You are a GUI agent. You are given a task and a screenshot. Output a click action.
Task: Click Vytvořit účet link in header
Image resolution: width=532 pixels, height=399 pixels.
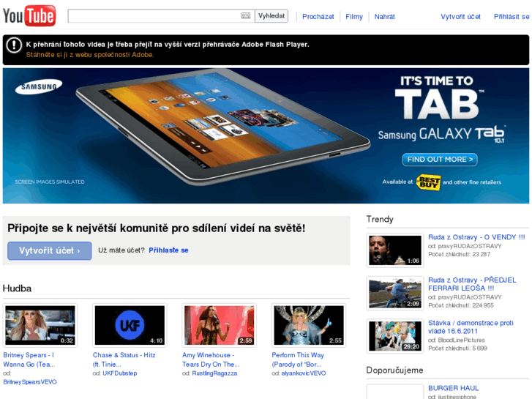(460, 17)
